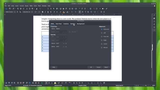Apply Strikethrough formatting icon
Screen dimensions: 160x90
coord(51,12)
